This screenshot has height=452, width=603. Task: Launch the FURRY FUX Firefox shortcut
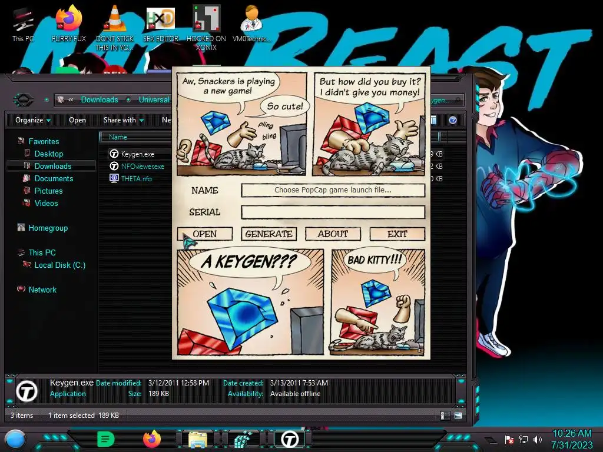(x=69, y=24)
